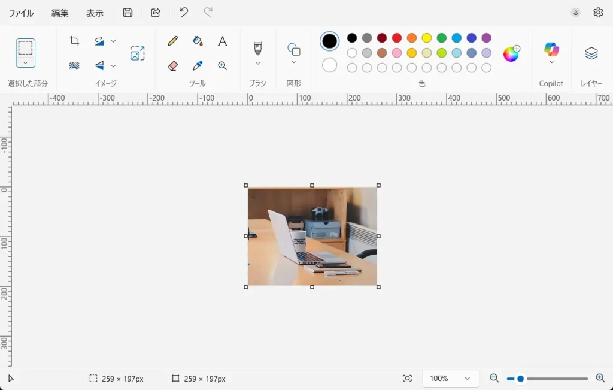Open the account profile icon

tap(575, 13)
